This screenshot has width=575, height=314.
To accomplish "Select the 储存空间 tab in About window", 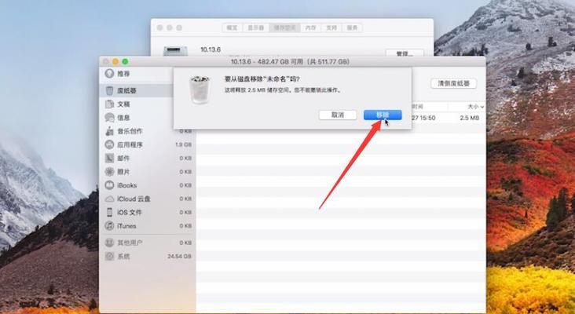I will [284, 27].
